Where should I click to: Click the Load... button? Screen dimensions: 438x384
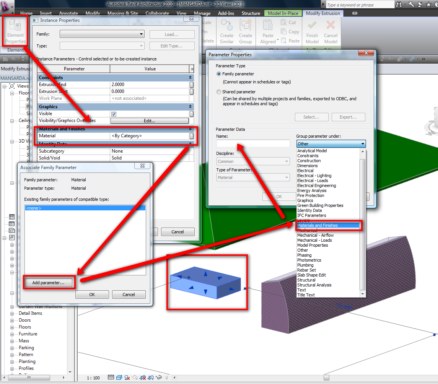click(x=172, y=34)
